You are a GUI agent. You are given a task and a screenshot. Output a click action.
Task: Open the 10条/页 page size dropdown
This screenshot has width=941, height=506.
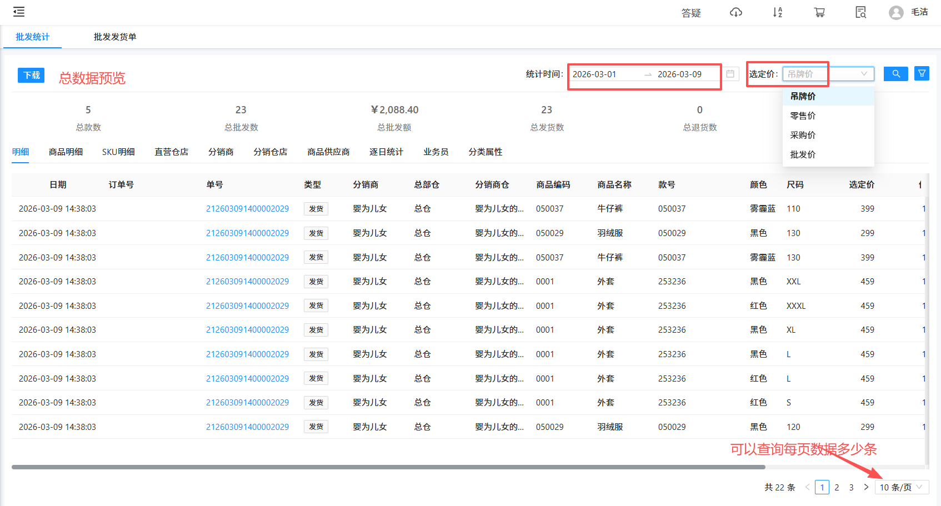pos(901,487)
